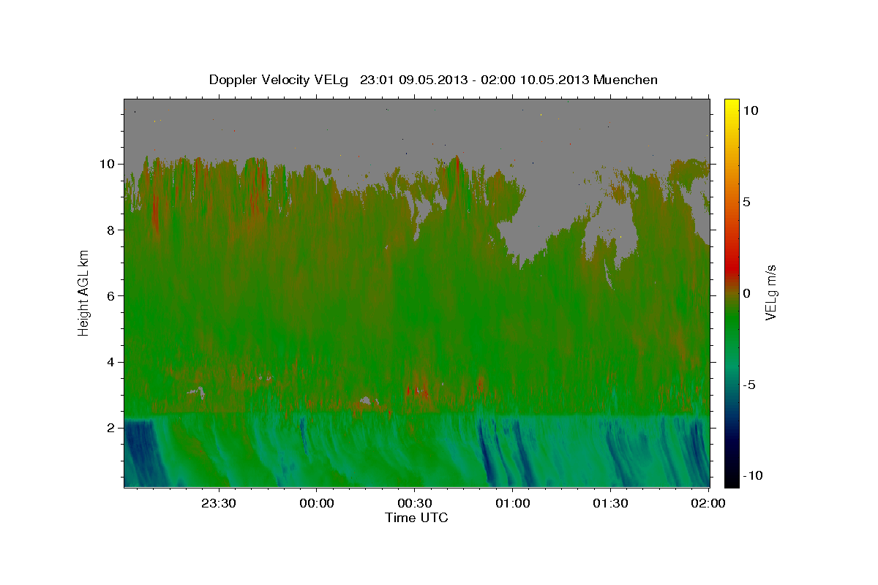
Task: Click the 02:00 time tick label
Action: tap(708, 503)
